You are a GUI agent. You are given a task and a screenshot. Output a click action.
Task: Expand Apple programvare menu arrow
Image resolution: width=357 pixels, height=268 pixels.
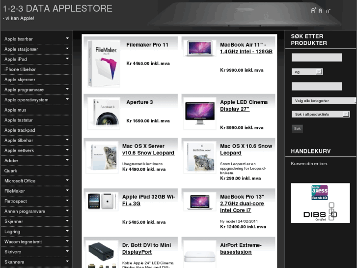click(67, 89)
